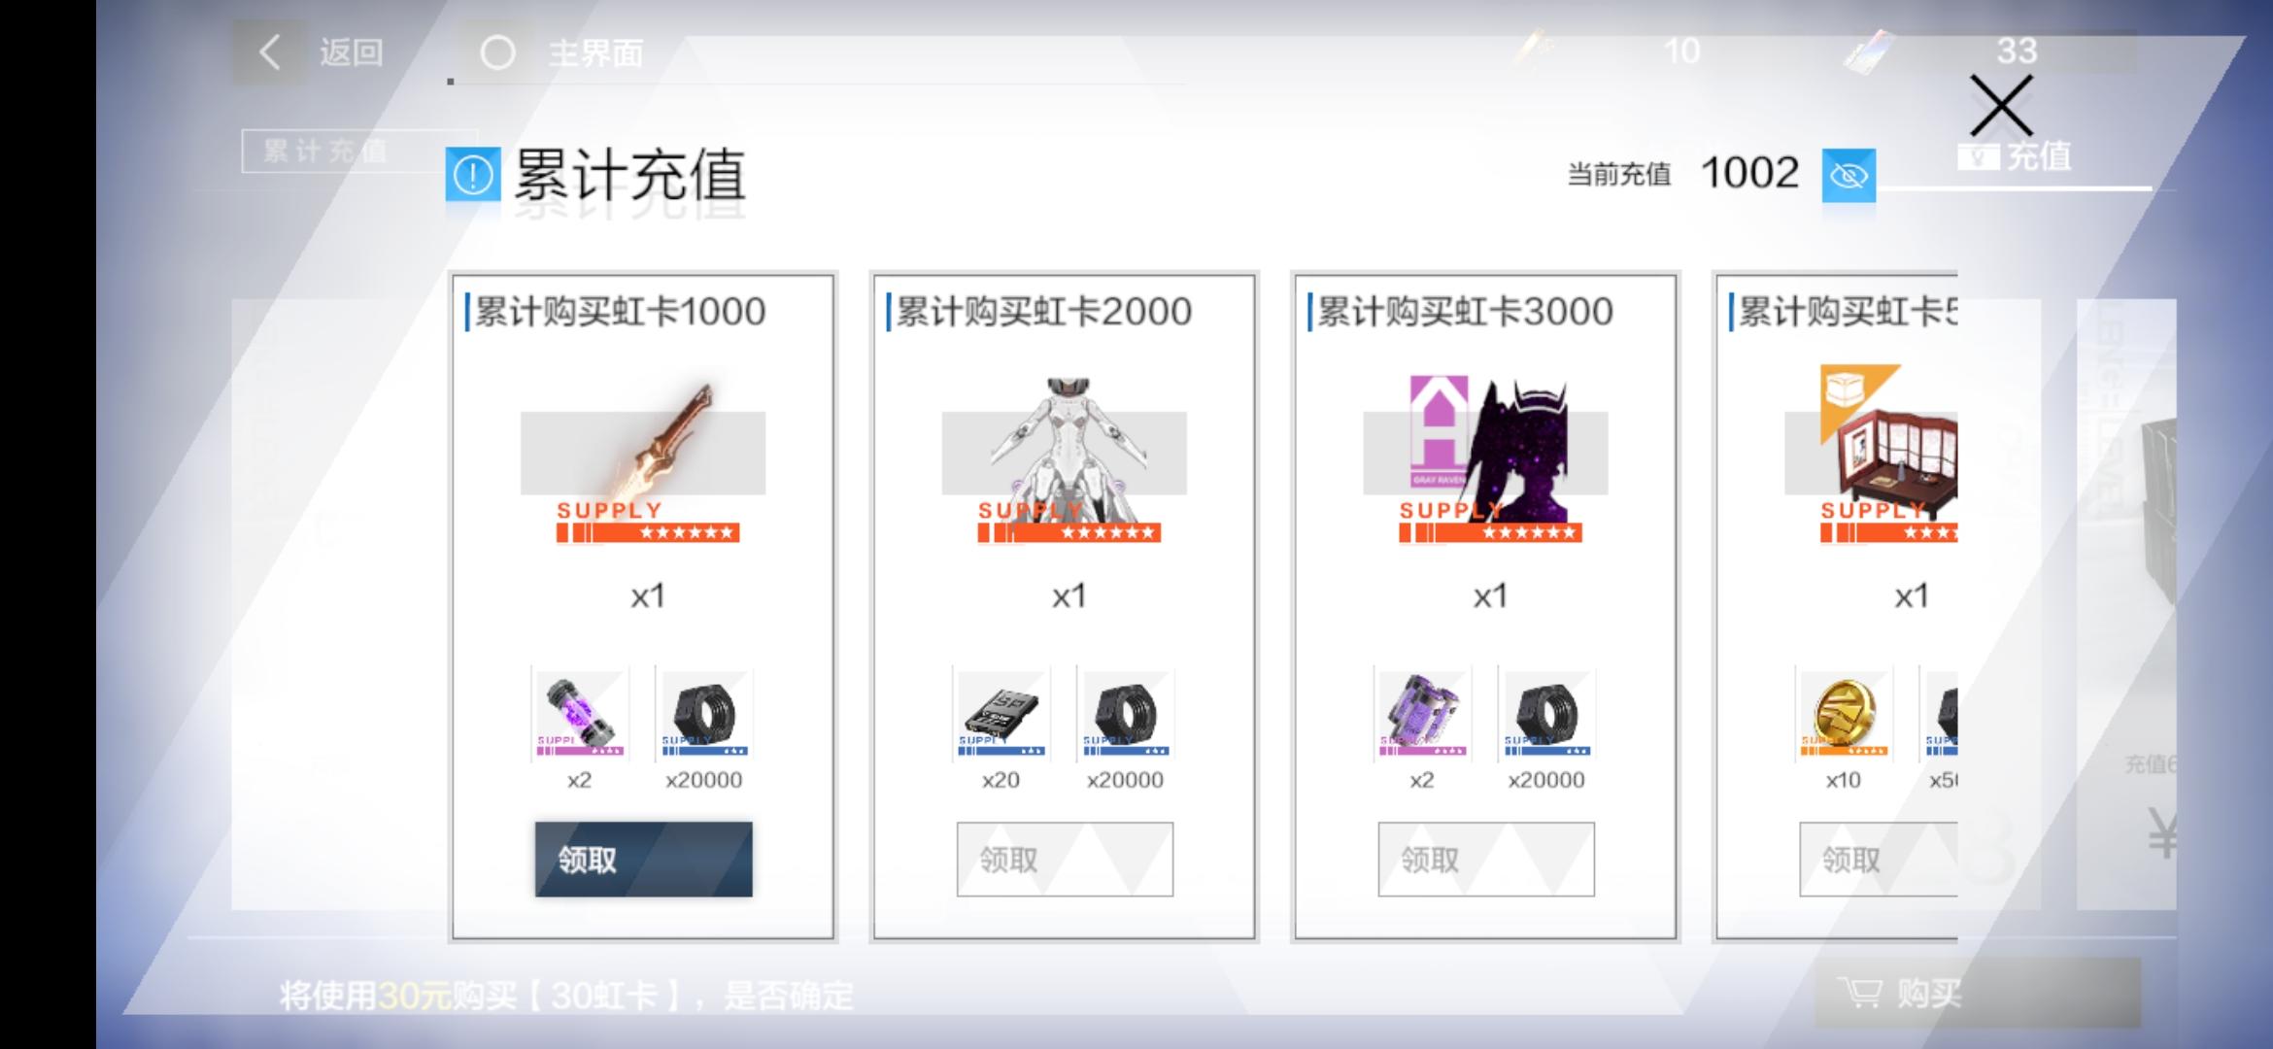Screen dimensions: 2273x1049
Task: Tap the black nut x20000 in first card
Action: pos(704,714)
